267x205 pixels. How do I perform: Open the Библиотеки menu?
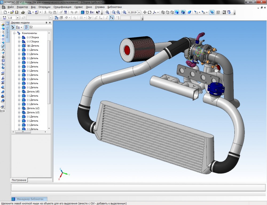click(115, 7)
